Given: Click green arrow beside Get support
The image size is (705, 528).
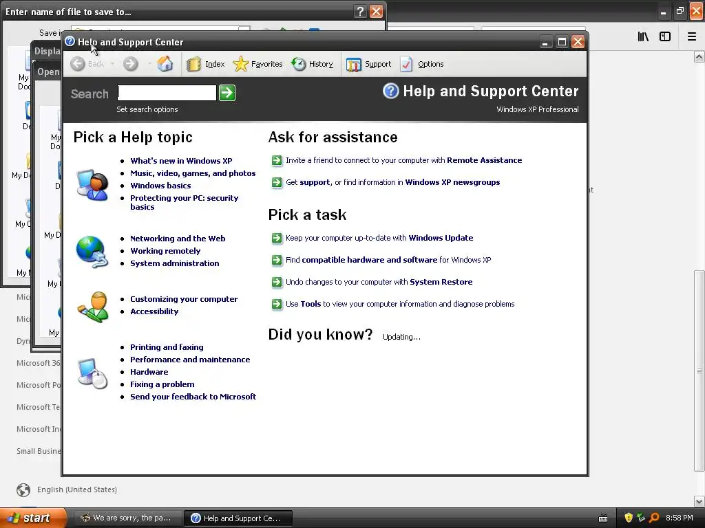Looking at the screenshot, I should (277, 182).
